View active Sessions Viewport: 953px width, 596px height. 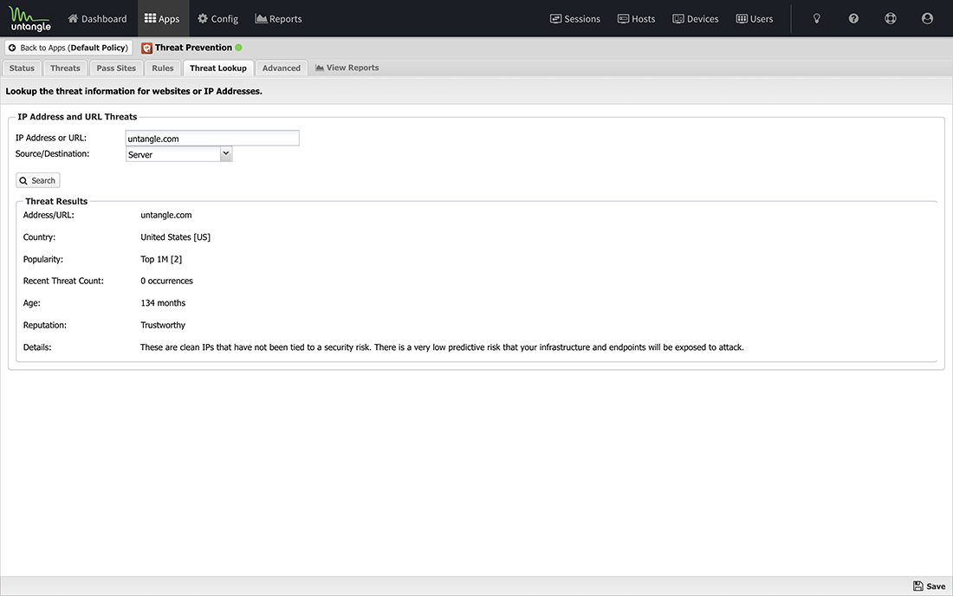coord(575,19)
